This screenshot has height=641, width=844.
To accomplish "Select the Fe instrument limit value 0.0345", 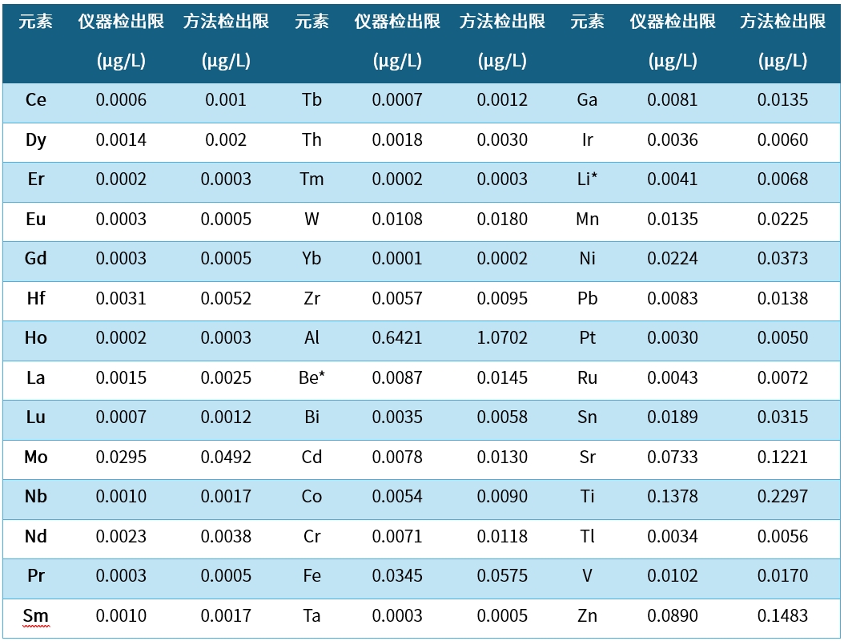I will click(x=397, y=576).
